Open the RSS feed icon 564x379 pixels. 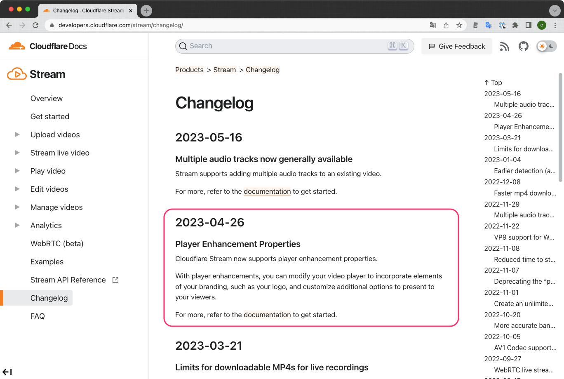[505, 46]
